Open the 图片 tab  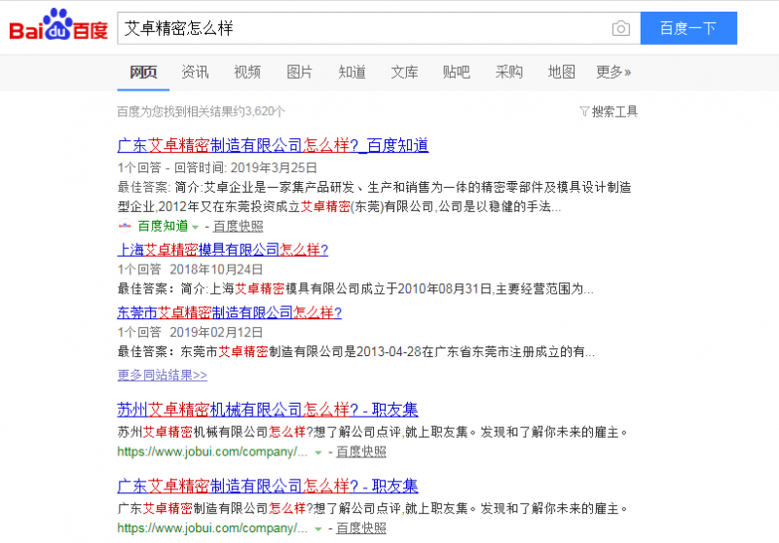(300, 72)
